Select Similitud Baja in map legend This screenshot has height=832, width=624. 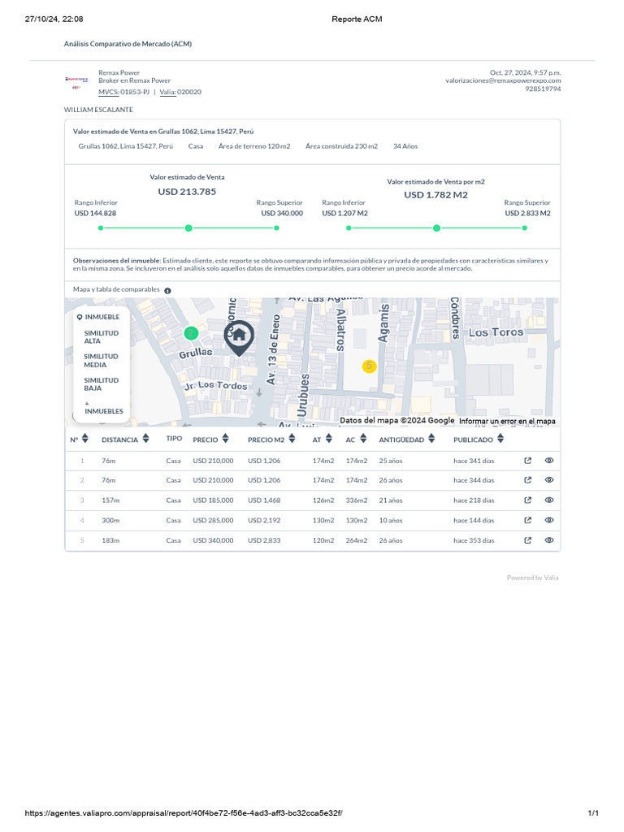(101, 383)
